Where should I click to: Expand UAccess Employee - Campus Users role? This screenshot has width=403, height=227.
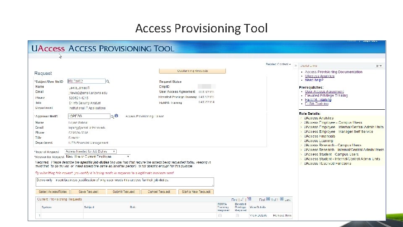[301, 122]
